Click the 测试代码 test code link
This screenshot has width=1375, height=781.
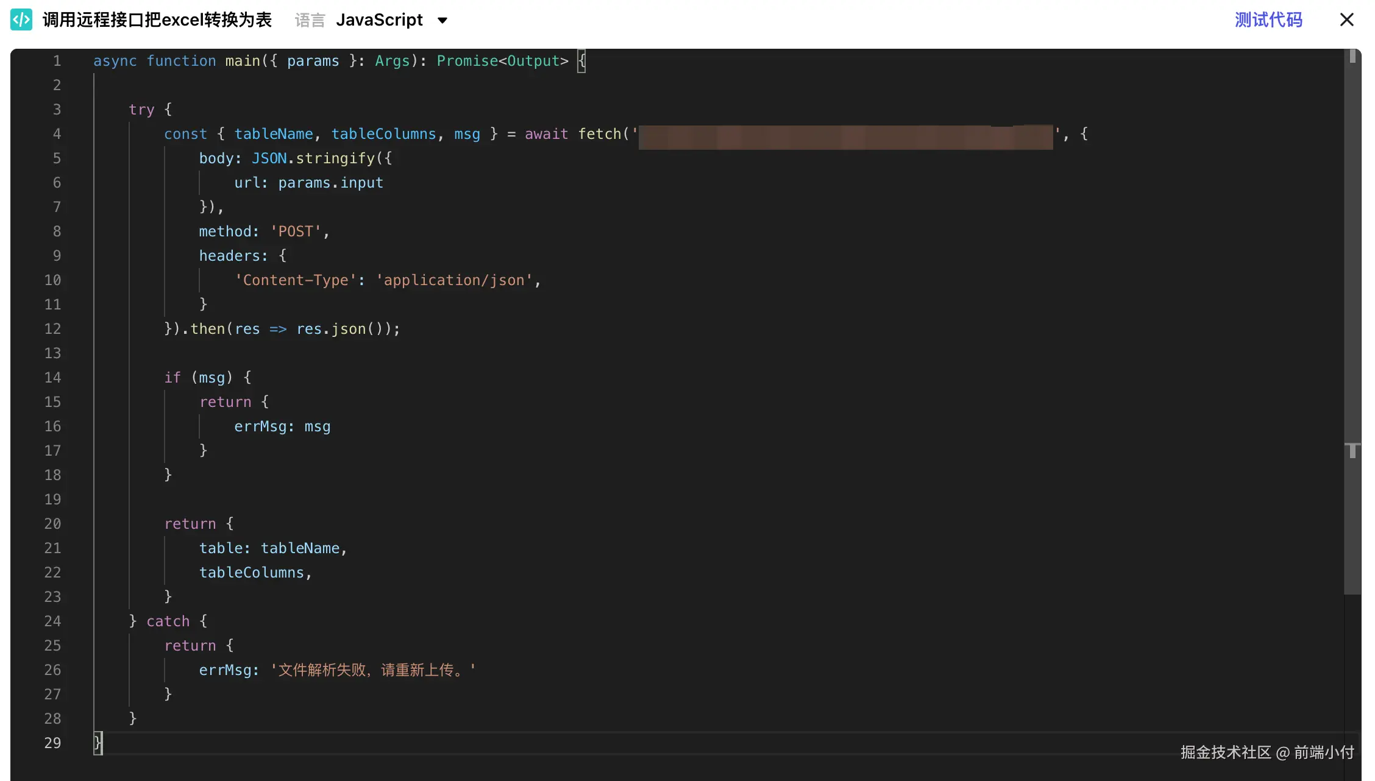tap(1268, 20)
